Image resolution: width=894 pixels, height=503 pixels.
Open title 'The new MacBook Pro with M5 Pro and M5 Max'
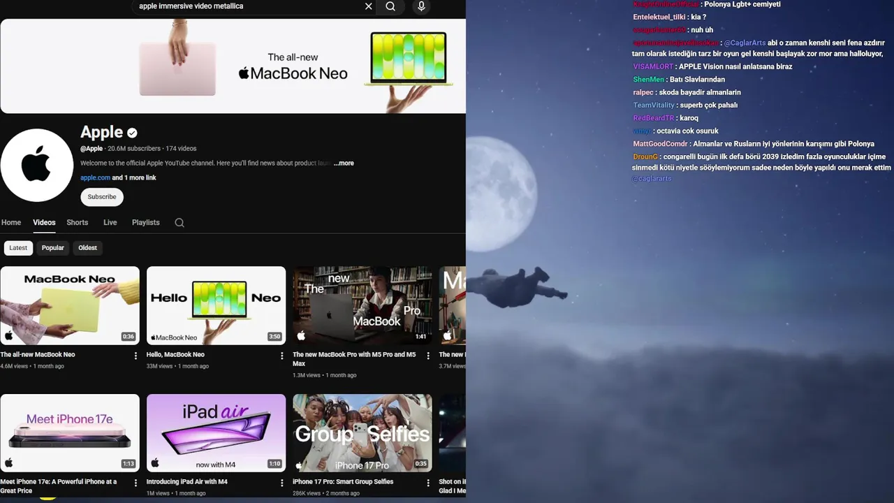(354, 359)
